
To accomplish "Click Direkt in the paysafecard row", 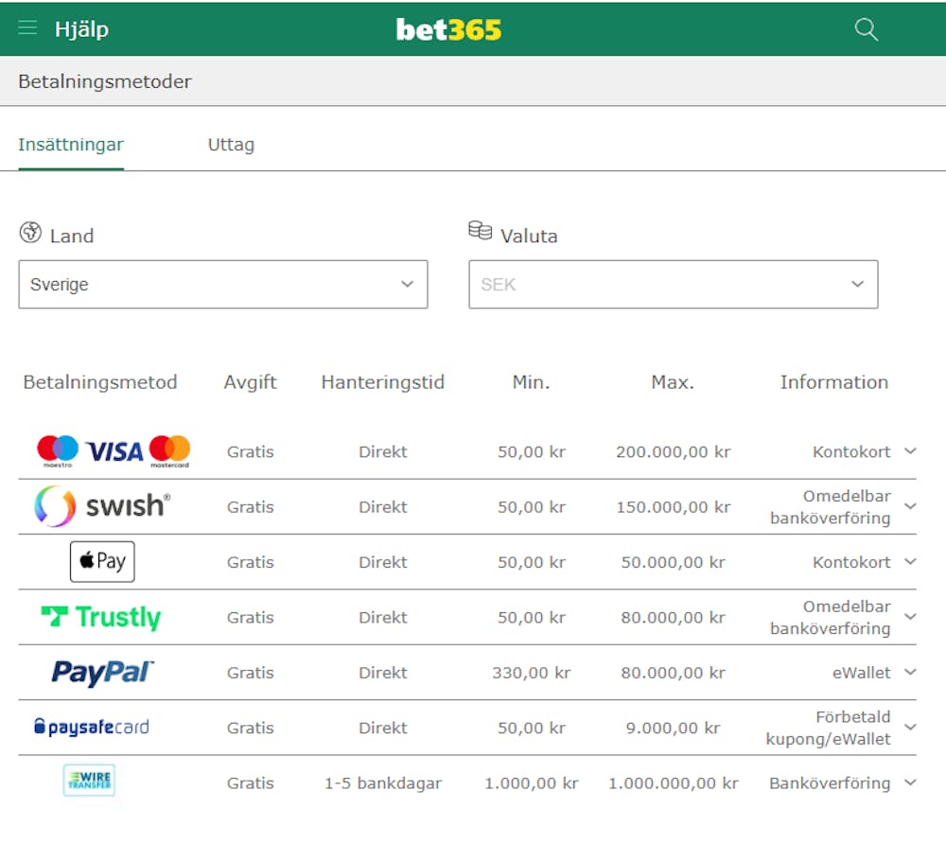I will tap(383, 729).
